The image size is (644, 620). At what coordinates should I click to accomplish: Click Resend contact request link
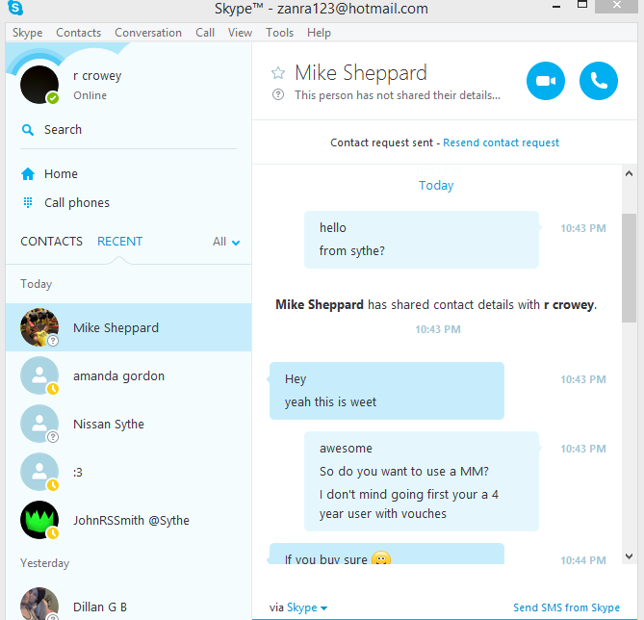pos(501,142)
